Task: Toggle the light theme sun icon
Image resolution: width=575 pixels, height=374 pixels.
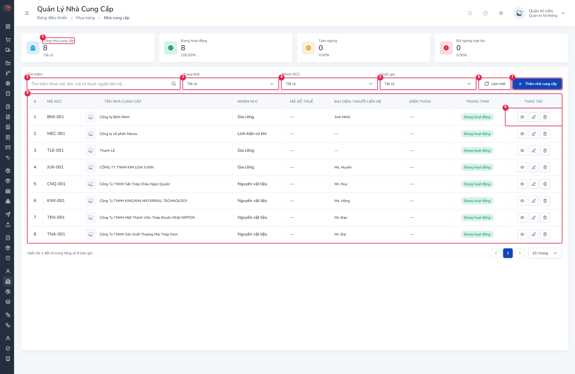Action: (x=501, y=13)
